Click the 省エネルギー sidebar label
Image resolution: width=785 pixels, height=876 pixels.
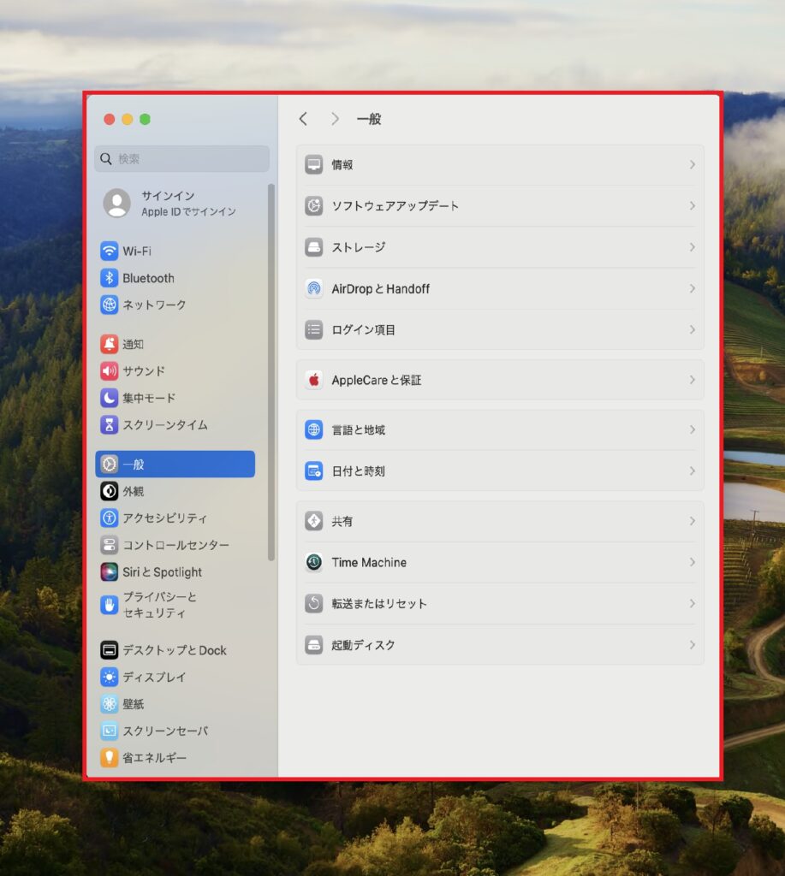(x=154, y=758)
